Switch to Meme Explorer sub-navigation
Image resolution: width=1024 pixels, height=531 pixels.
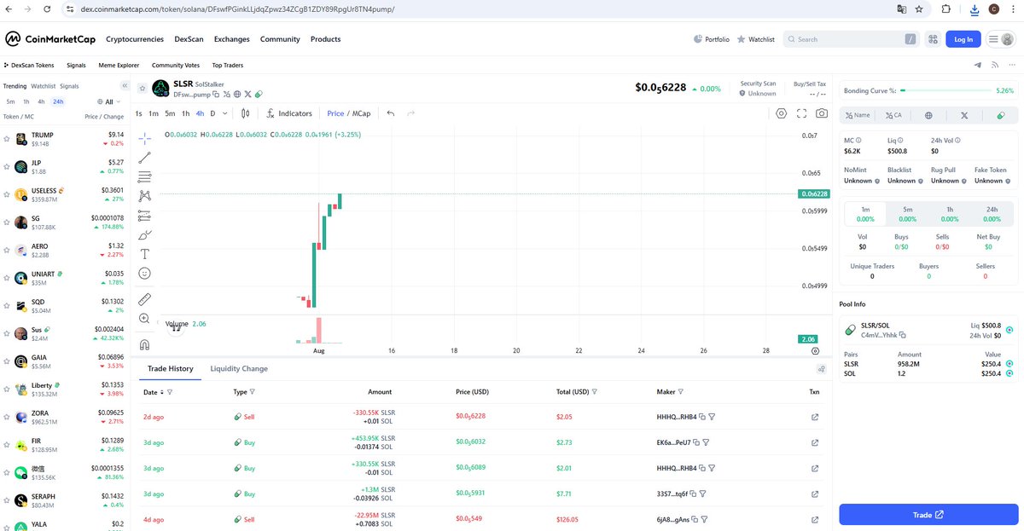pos(119,65)
